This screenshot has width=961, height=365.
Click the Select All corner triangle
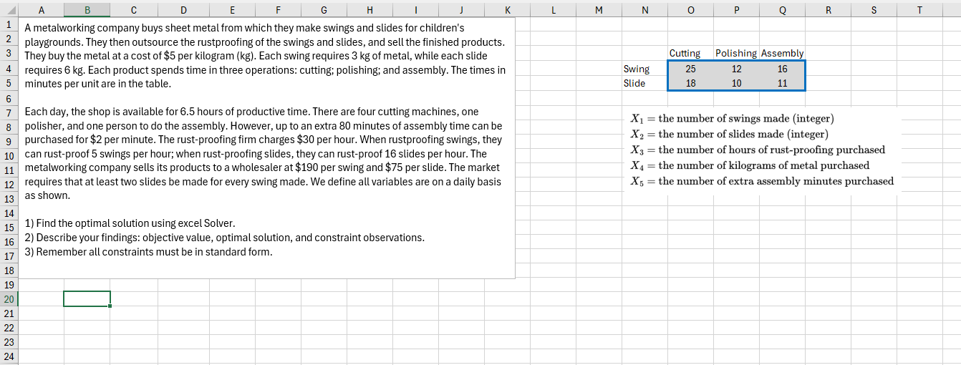pos(9,9)
